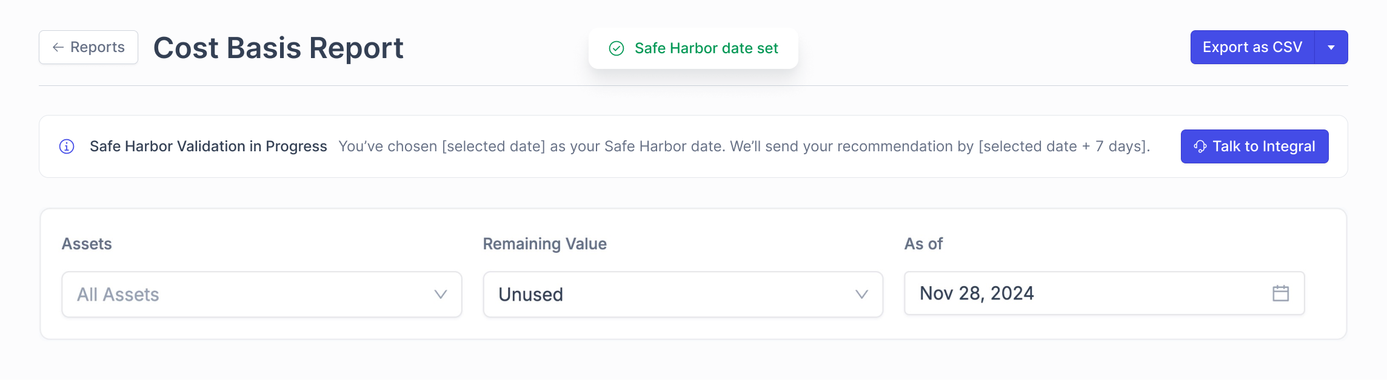Open the All Assets dropdown
Image resolution: width=1387 pixels, height=380 pixels.
[x=261, y=295]
